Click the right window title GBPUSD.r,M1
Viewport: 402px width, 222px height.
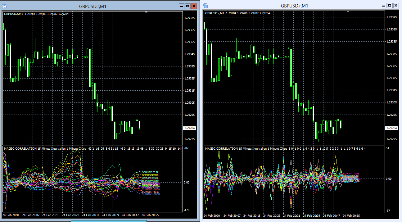pos(295,6)
